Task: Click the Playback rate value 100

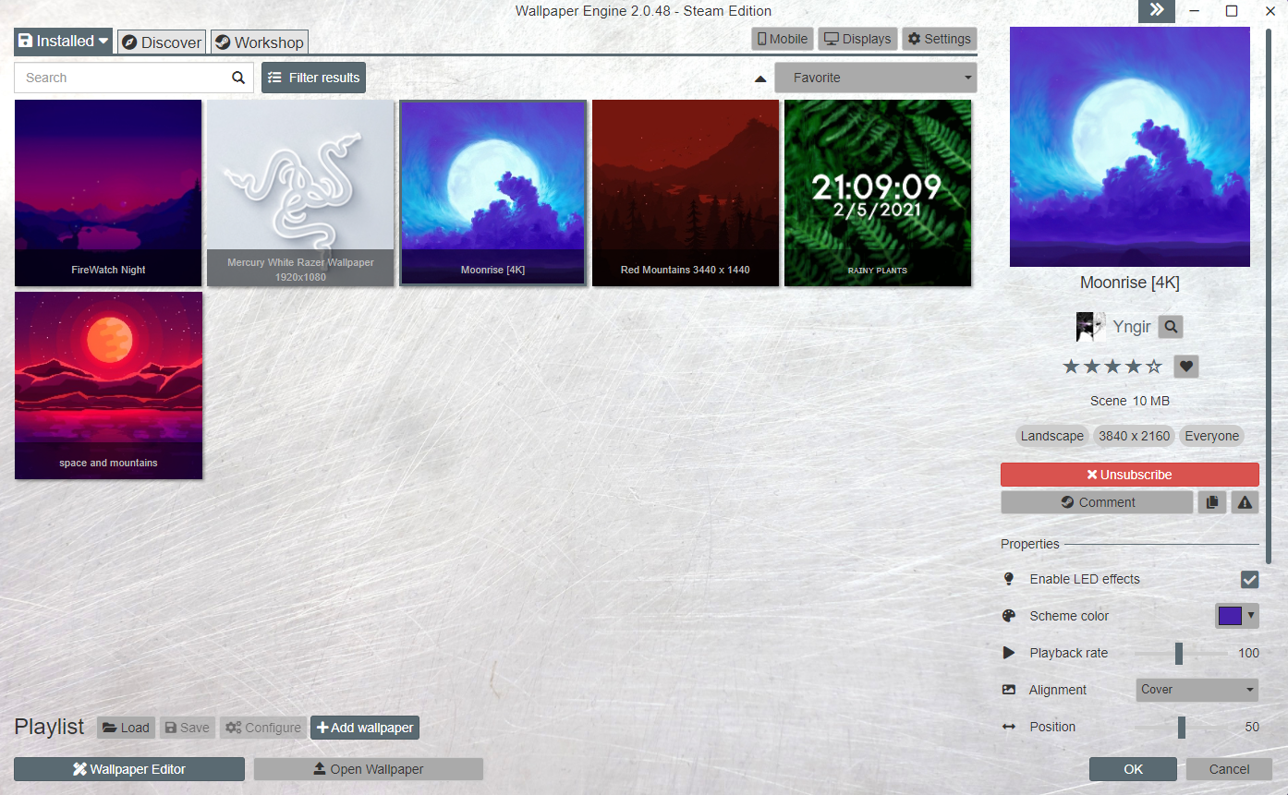Action: click(x=1248, y=653)
